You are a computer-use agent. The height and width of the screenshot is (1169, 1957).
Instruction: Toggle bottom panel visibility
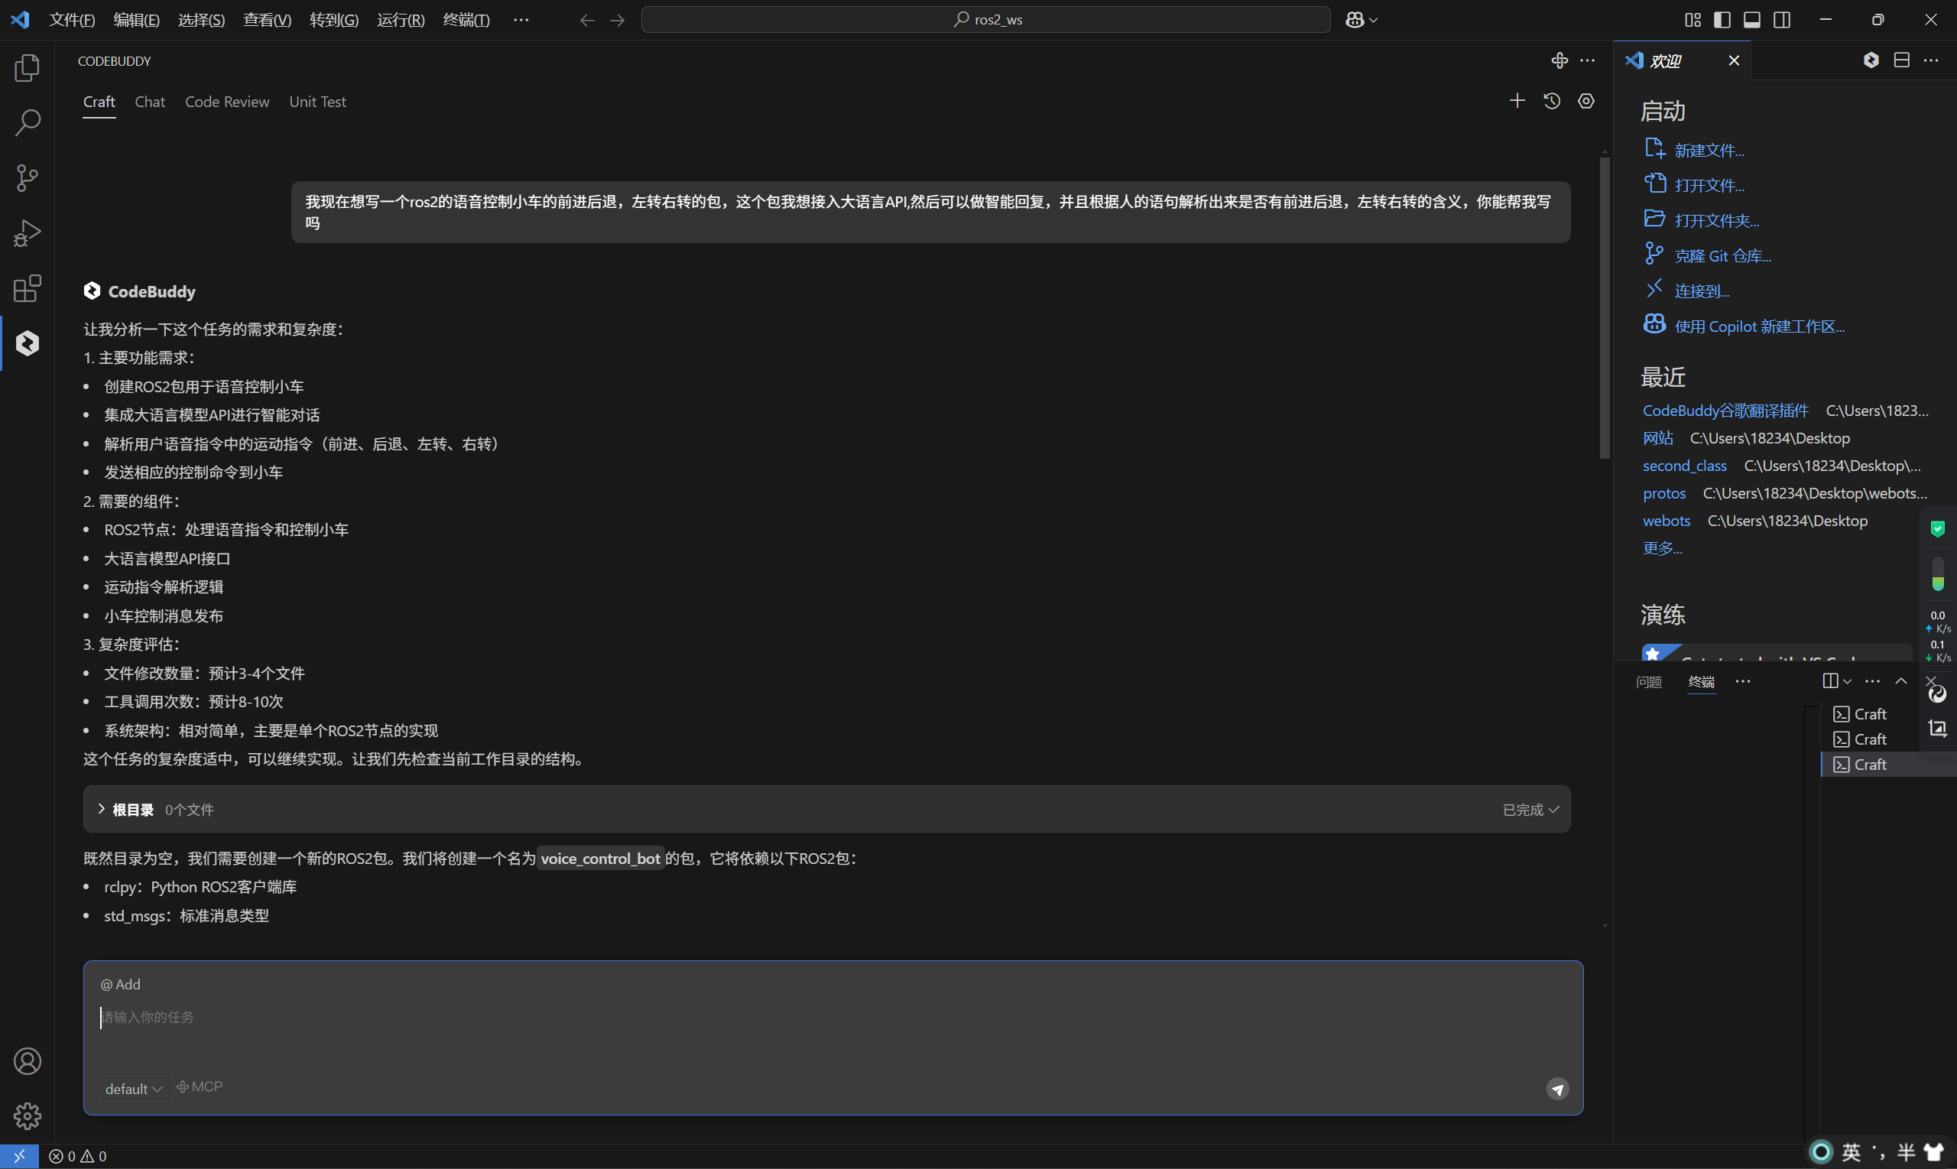pyautogui.click(x=1751, y=20)
